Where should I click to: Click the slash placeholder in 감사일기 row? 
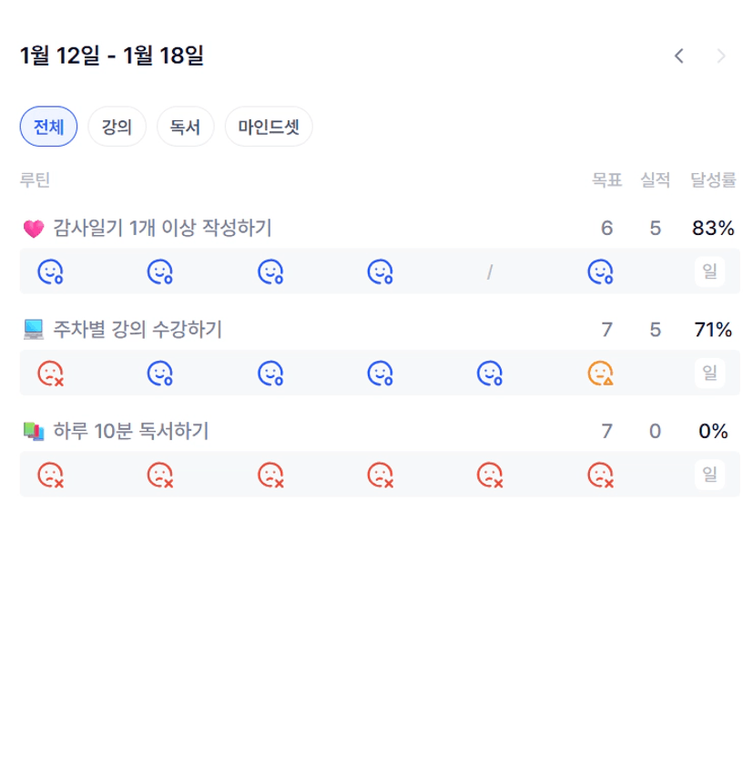point(489,271)
